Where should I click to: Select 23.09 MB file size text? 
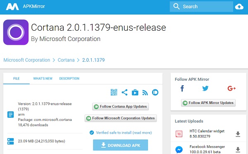pos(41,141)
